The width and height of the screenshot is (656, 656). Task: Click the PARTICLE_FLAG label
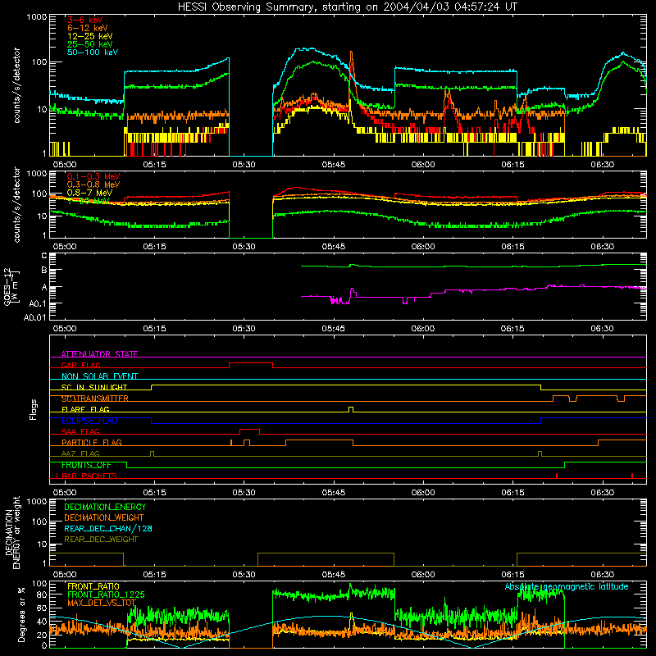(x=92, y=443)
